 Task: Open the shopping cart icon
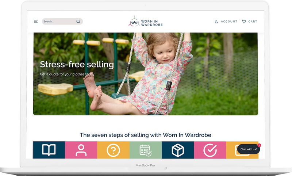point(244,22)
